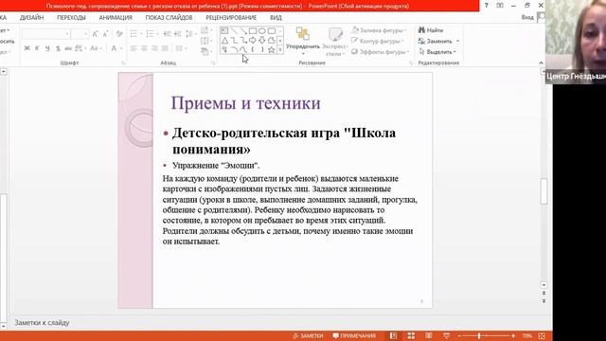Click the zoom slider handle
This screenshot has height=341, width=606.
479,336
